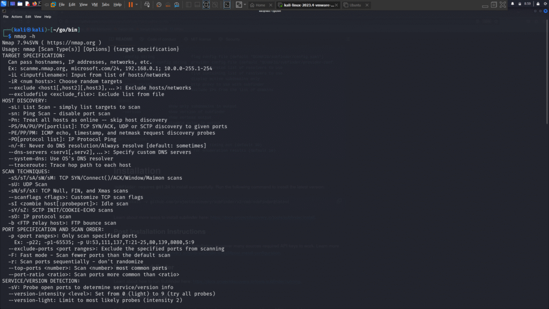
Task: Click the 'SCAN TECHNIQUES:' heading line
Action: point(26,172)
